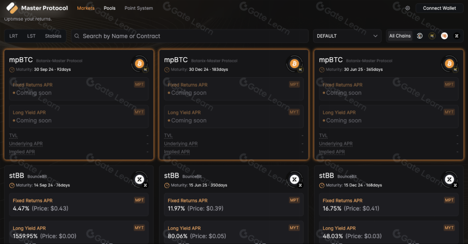
Task: Click MYT badge on stBB 15 Jun 25 card
Action: (x=294, y=228)
